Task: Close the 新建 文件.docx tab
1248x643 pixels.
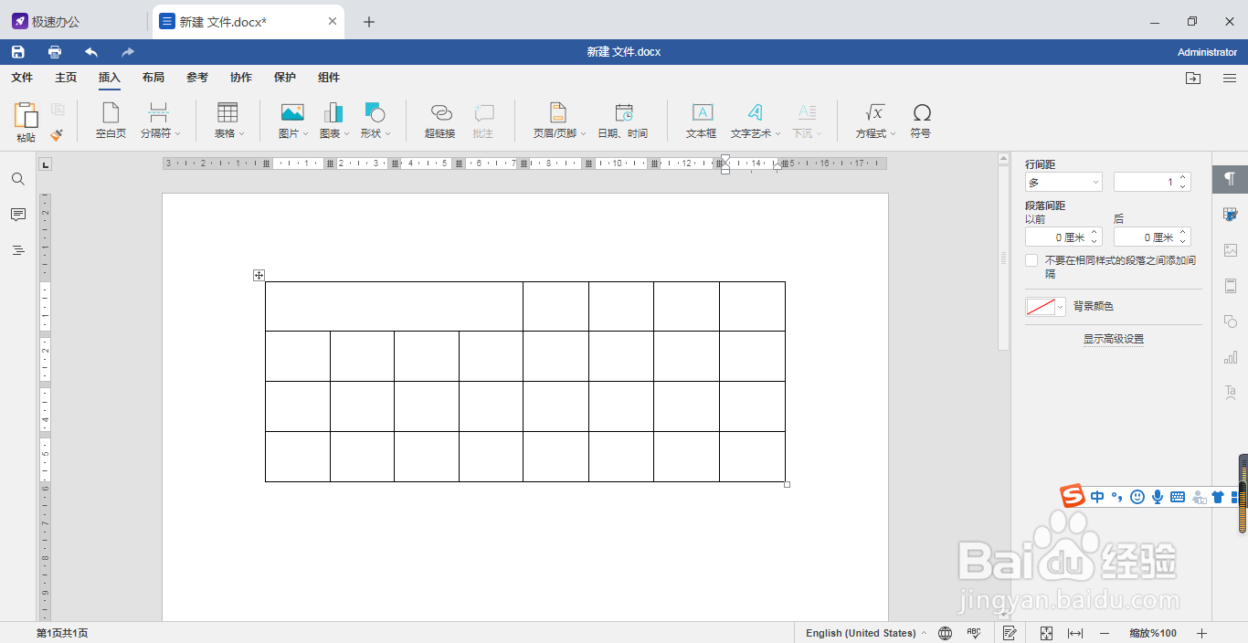Action: (333, 21)
